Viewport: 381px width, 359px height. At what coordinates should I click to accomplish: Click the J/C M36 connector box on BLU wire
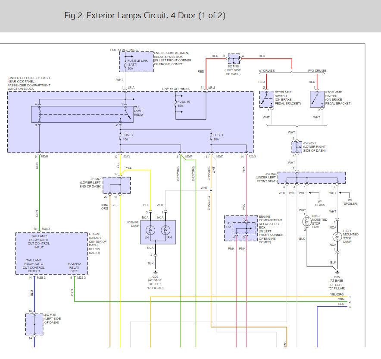34,324
